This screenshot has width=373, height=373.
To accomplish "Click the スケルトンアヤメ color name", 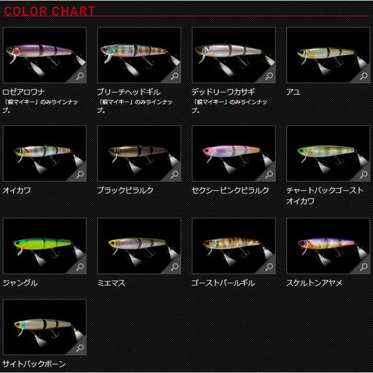I will (314, 283).
